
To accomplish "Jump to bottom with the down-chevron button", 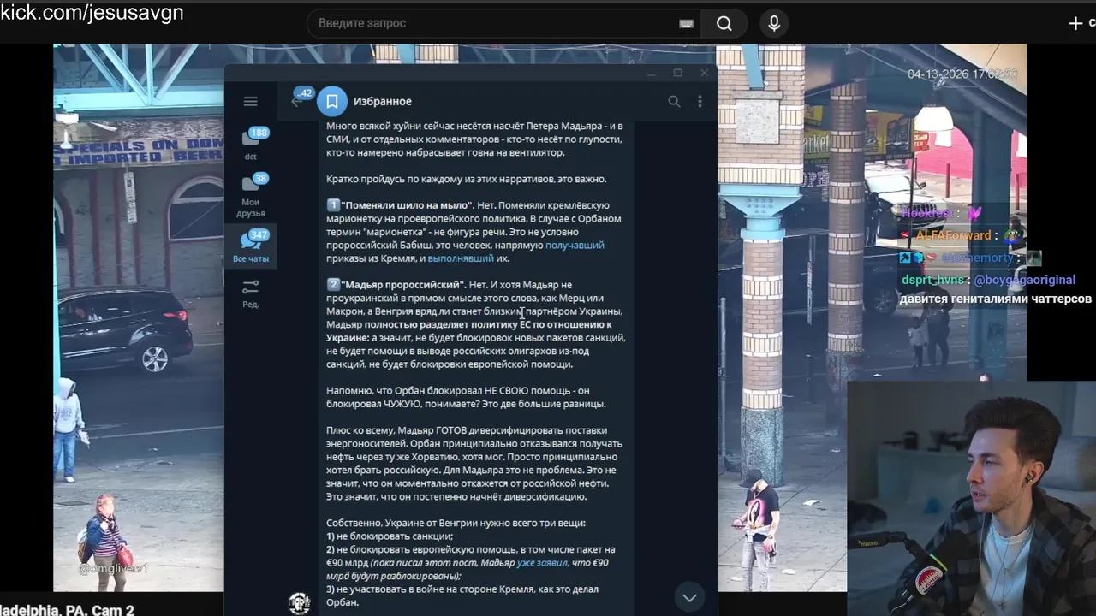I will (689, 596).
